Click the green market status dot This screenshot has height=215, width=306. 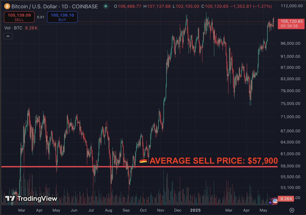point(106,6)
